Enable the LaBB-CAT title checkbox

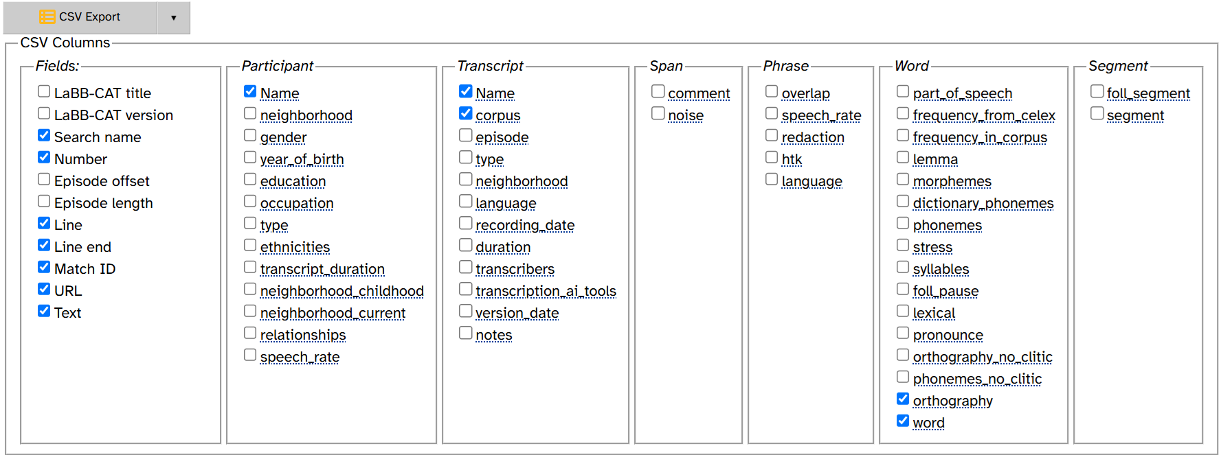(x=44, y=91)
